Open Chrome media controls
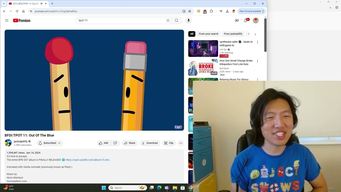 (x=221, y=11)
